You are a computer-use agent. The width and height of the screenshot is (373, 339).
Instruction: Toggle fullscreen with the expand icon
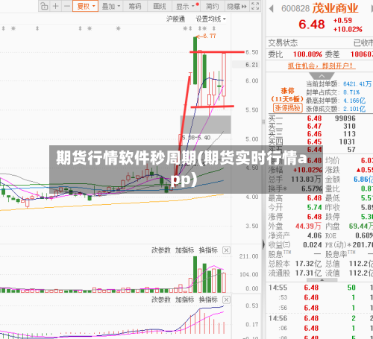255,6
